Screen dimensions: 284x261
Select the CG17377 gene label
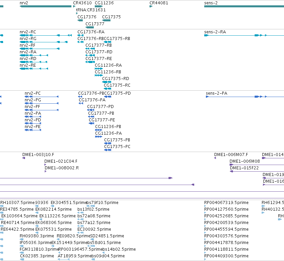(95, 24)
